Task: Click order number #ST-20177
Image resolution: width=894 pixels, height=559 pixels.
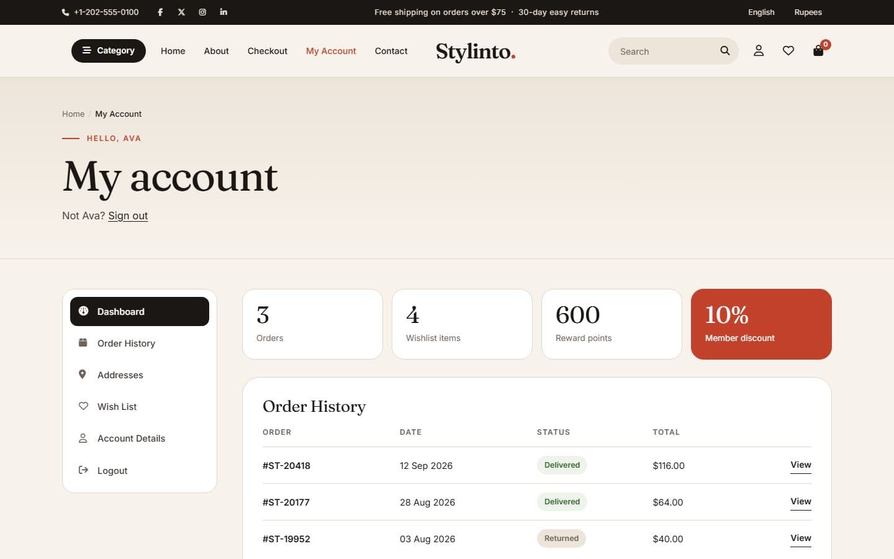Action: tap(286, 502)
